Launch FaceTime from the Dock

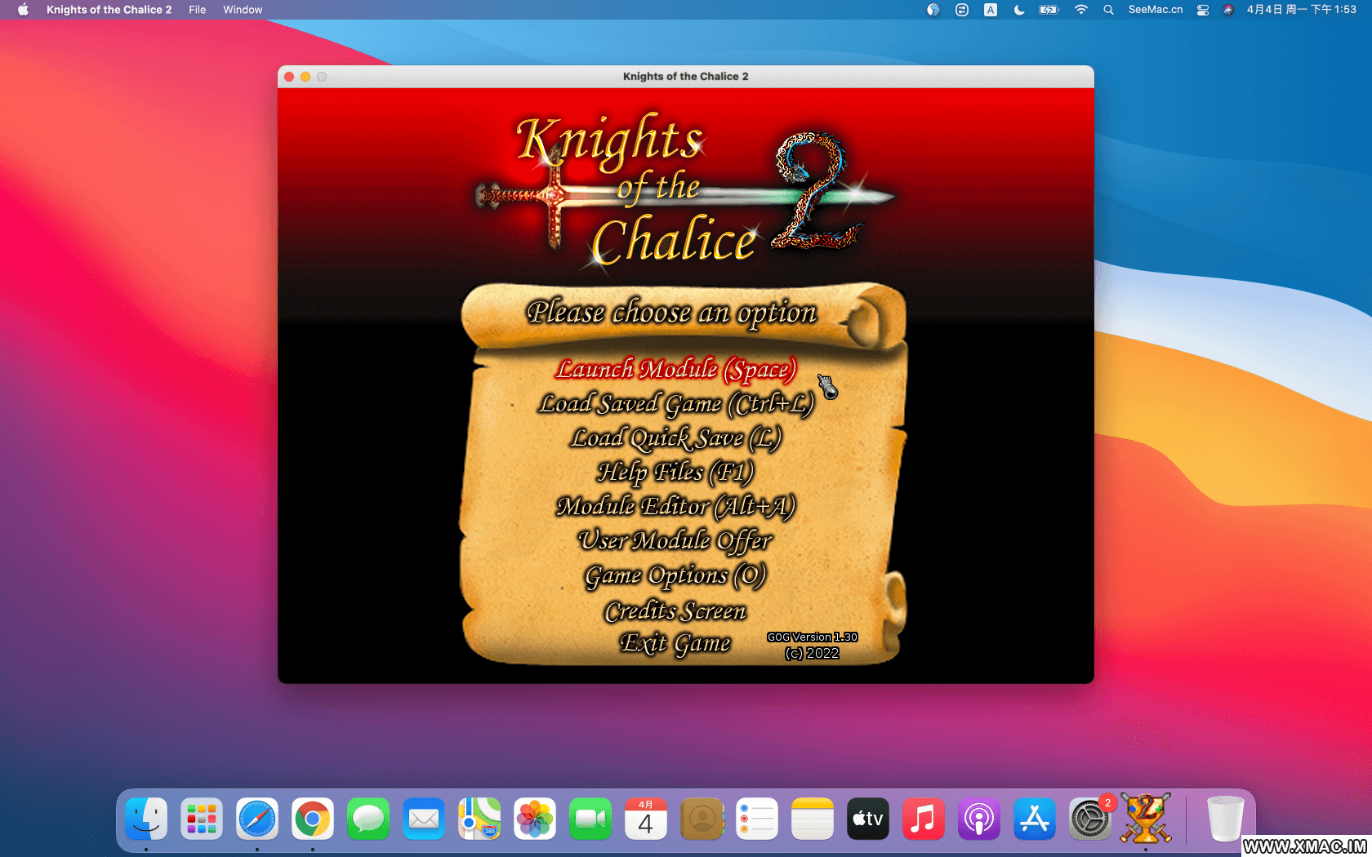[590, 819]
